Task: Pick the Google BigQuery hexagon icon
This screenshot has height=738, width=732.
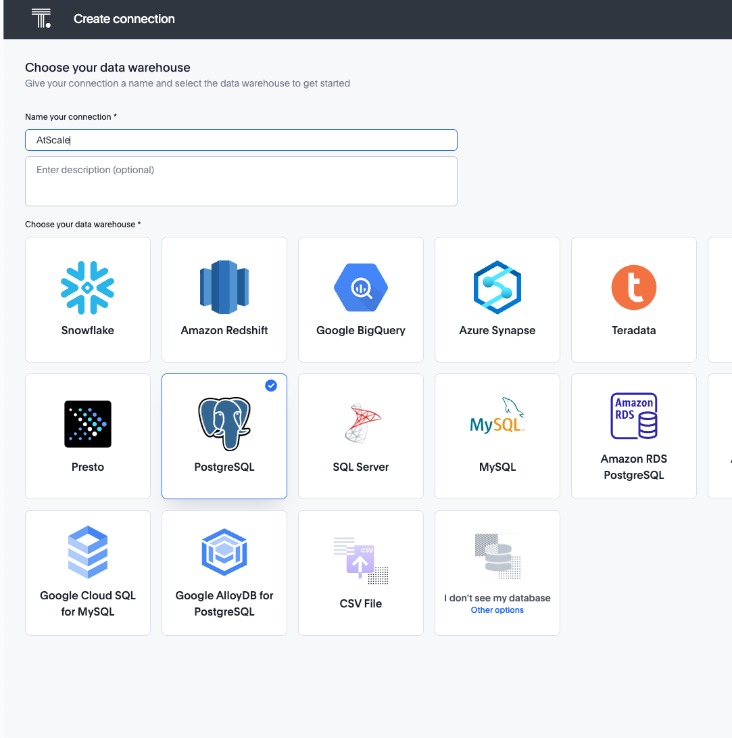Action: click(x=361, y=287)
